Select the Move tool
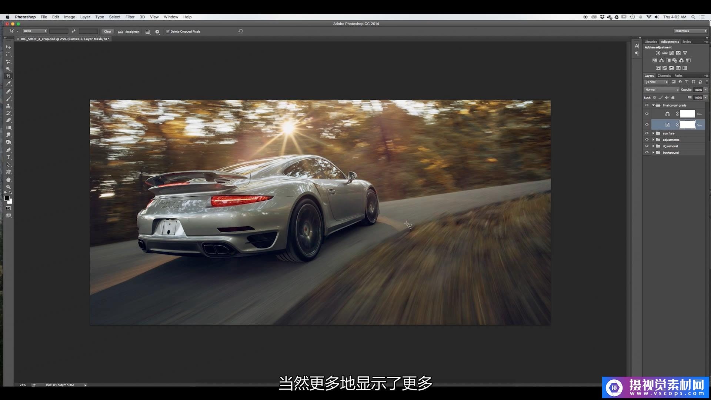 pos(8,47)
